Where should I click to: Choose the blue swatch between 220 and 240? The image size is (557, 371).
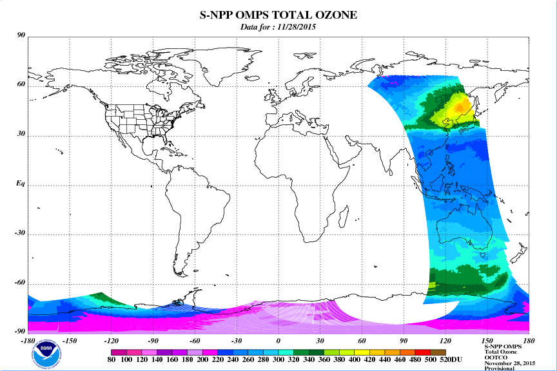tap(225, 352)
